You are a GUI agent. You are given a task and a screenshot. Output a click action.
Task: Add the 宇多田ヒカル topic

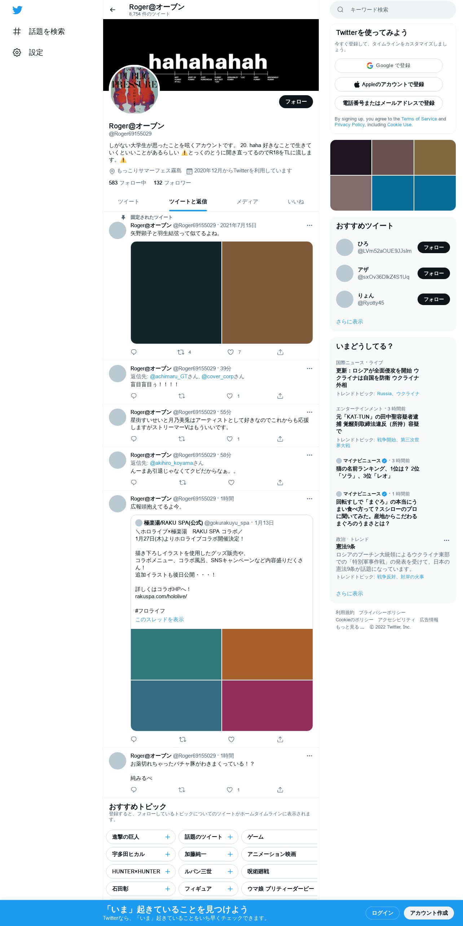(x=168, y=854)
